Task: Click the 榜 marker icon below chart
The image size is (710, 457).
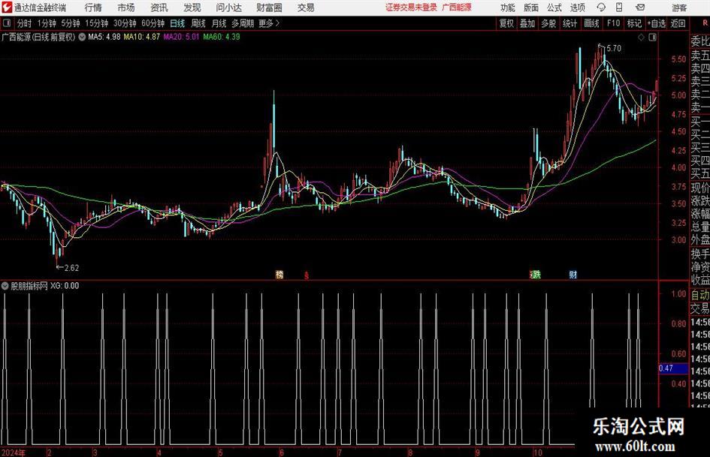Action: tap(279, 275)
